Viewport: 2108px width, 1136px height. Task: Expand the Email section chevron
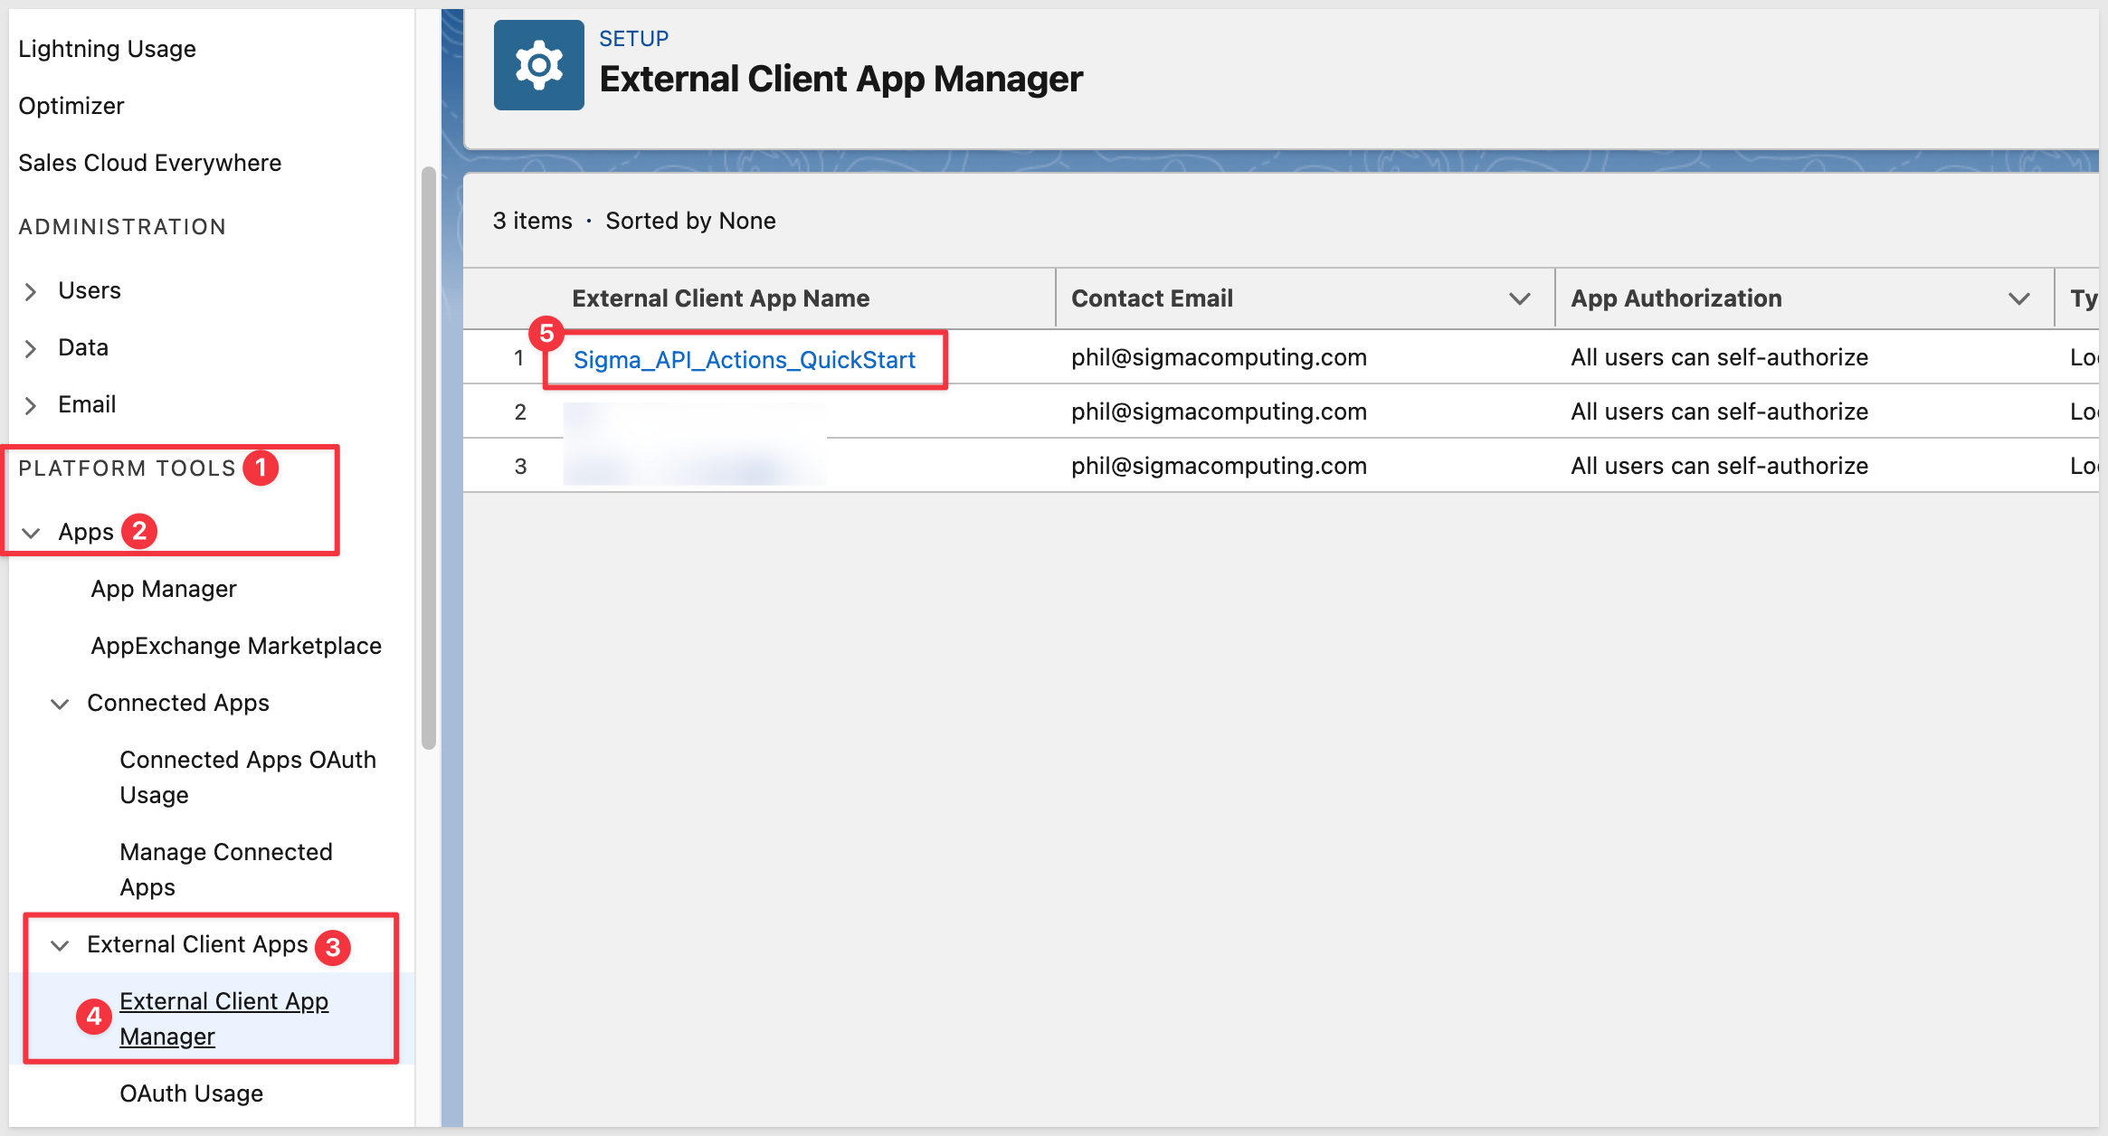coord(31,405)
